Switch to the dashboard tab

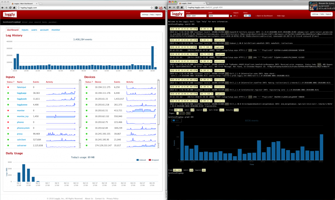(x=13, y=30)
